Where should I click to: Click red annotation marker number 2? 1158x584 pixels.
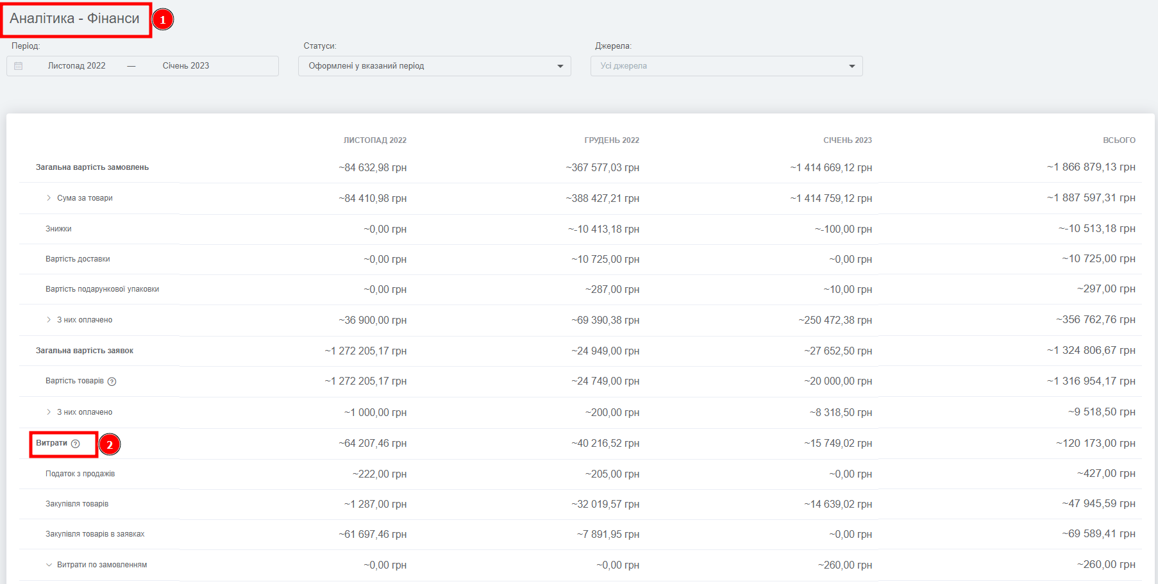[110, 444]
